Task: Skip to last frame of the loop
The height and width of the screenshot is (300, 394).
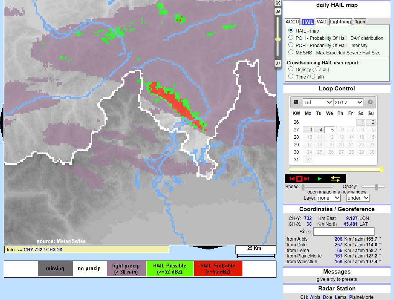Action: [307, 179]
